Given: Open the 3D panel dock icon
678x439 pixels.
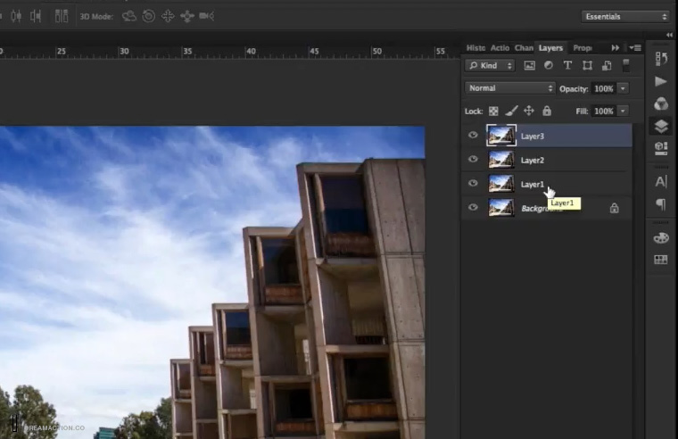Looking at the screenshot, I should [x=661, y=148].
